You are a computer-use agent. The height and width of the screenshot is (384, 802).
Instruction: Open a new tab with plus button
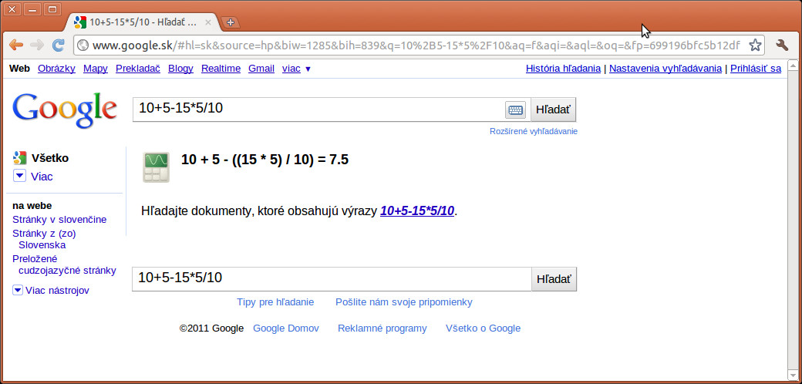tap(231, 22)
